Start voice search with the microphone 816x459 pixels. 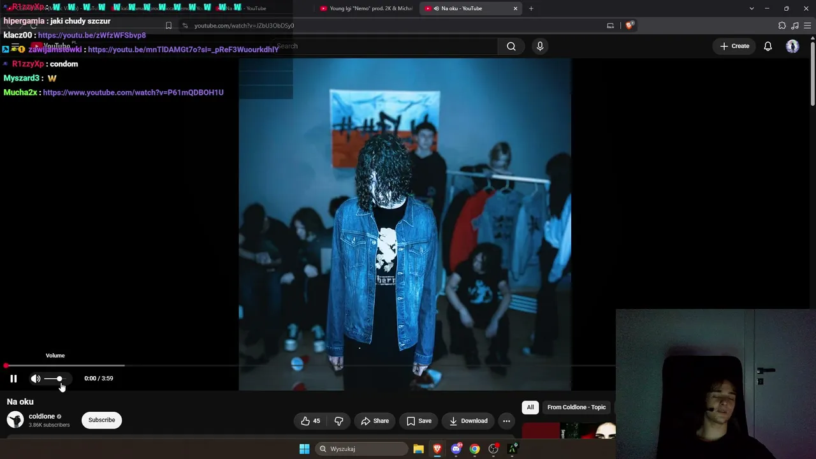pos(540,46)
